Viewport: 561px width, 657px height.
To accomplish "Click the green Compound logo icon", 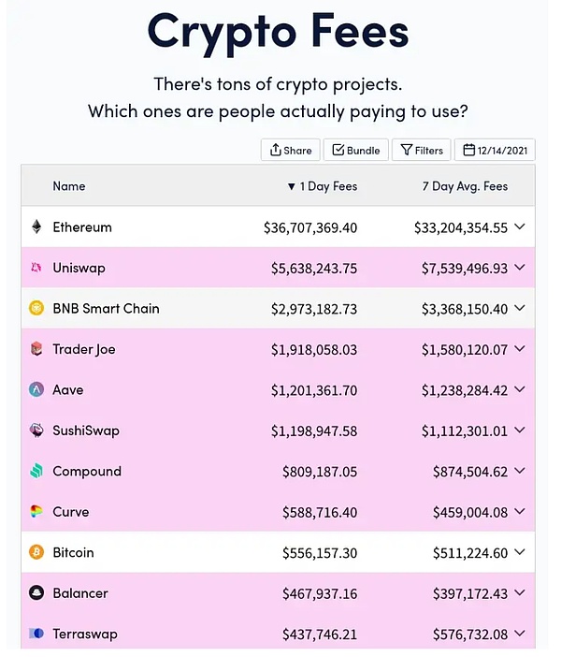I will [36, 471].
